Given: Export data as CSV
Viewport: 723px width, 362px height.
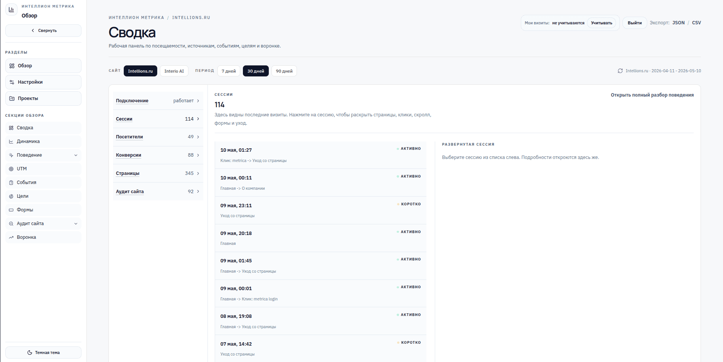Looking at the screenshot, I should click(696, 23).
